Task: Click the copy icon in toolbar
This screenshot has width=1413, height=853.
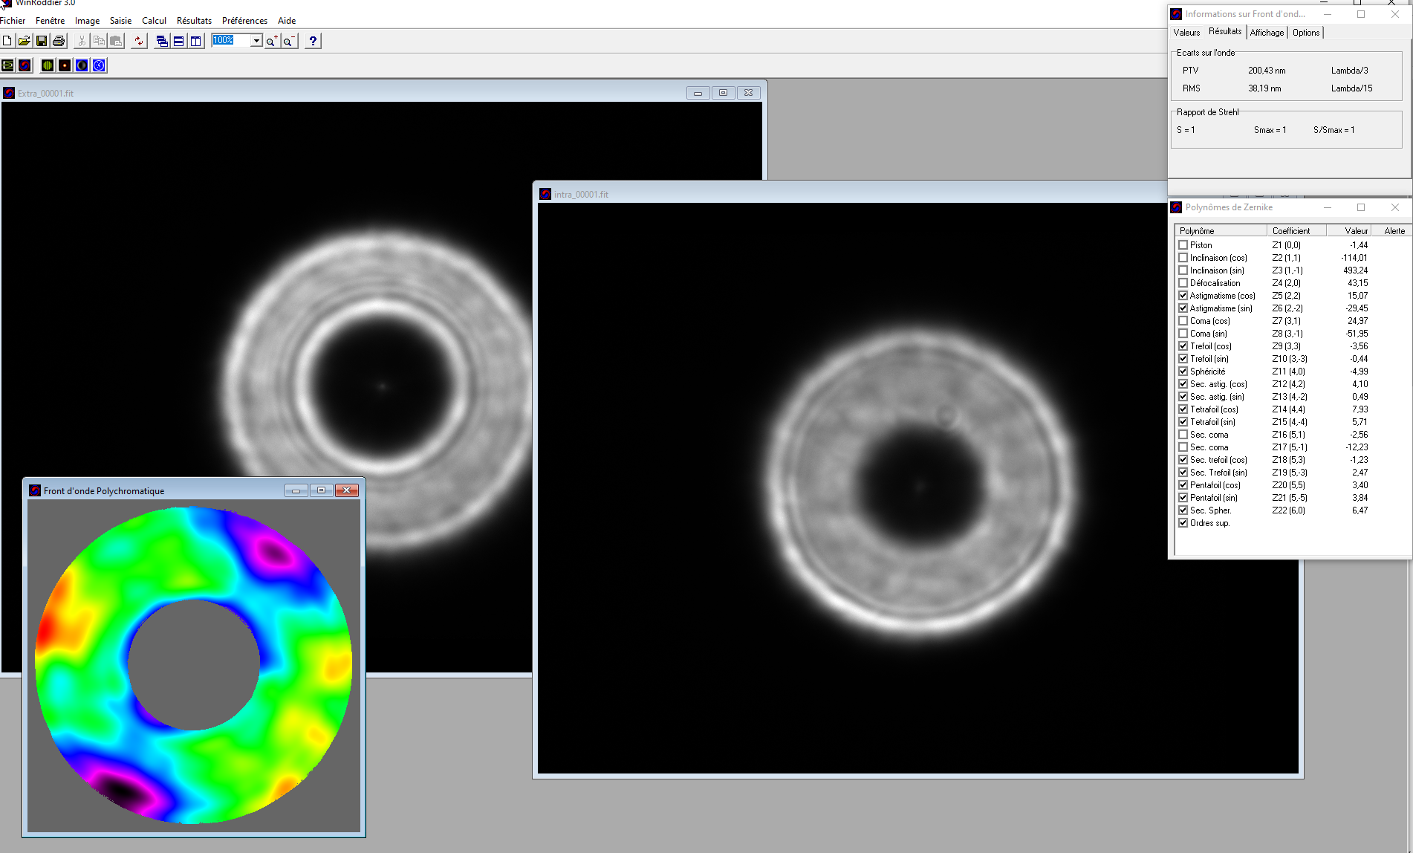Action: [99, 41]
